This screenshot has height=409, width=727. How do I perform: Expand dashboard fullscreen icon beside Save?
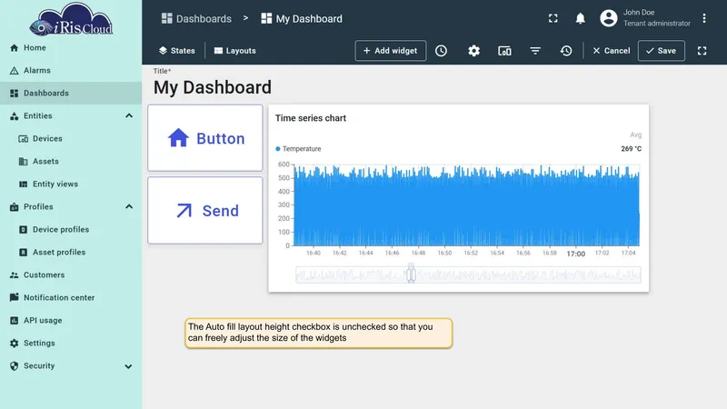click(x=702, y=51)
